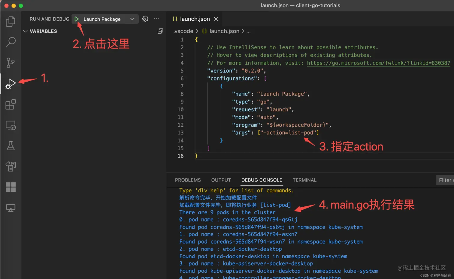Open the Explorer view icon
The height and width of the screenshot is (279, 454).
coord(11,21)
